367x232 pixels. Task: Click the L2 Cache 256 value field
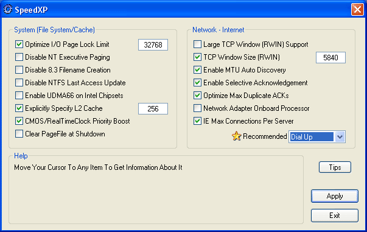153,108
